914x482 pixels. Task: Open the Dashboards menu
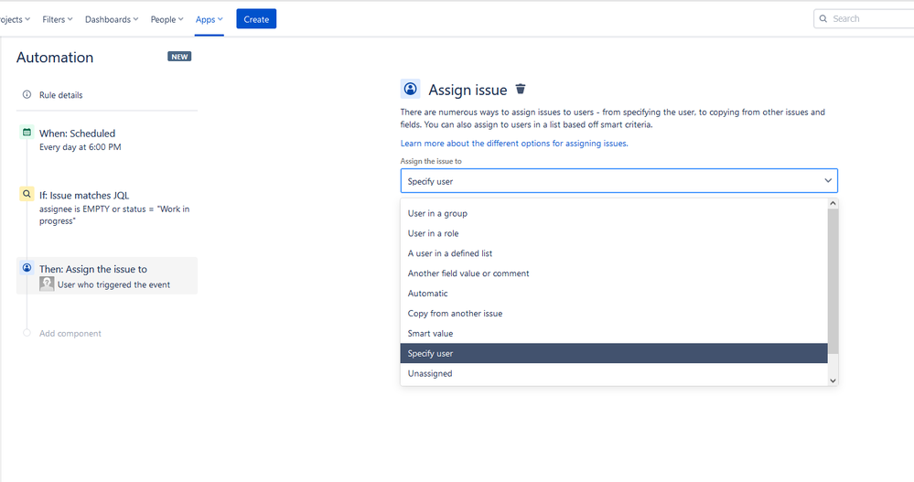click(x=112, y=19)
